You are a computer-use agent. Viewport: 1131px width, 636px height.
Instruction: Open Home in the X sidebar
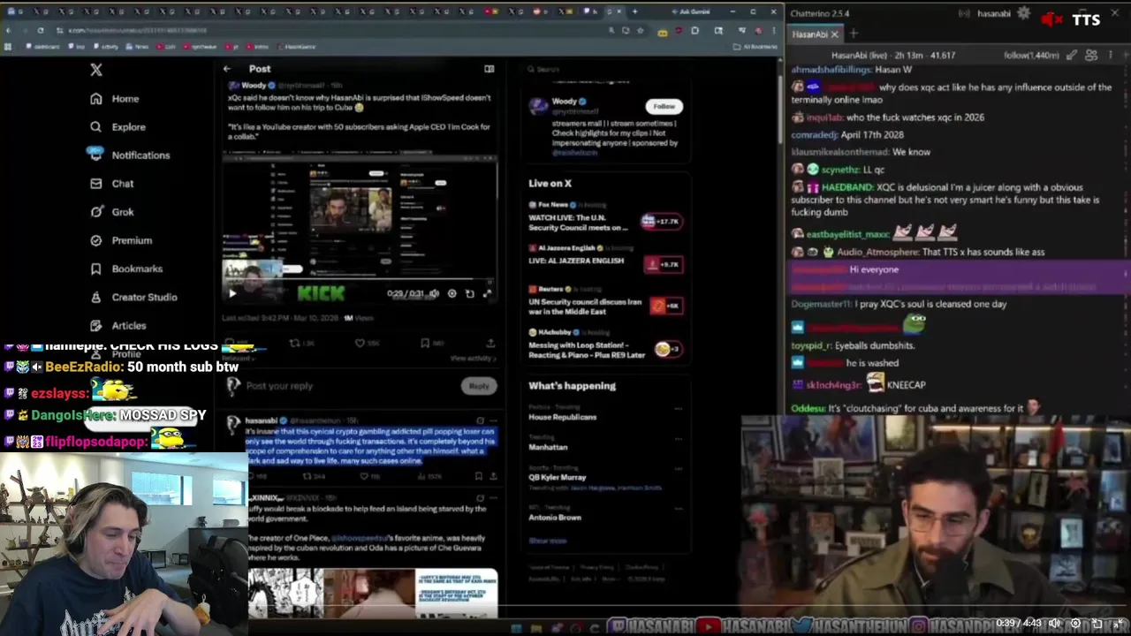[115, 99]
